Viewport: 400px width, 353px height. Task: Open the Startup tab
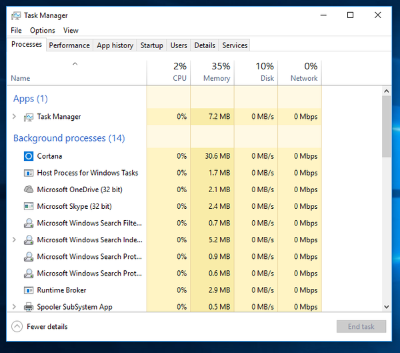pos(151,45)
